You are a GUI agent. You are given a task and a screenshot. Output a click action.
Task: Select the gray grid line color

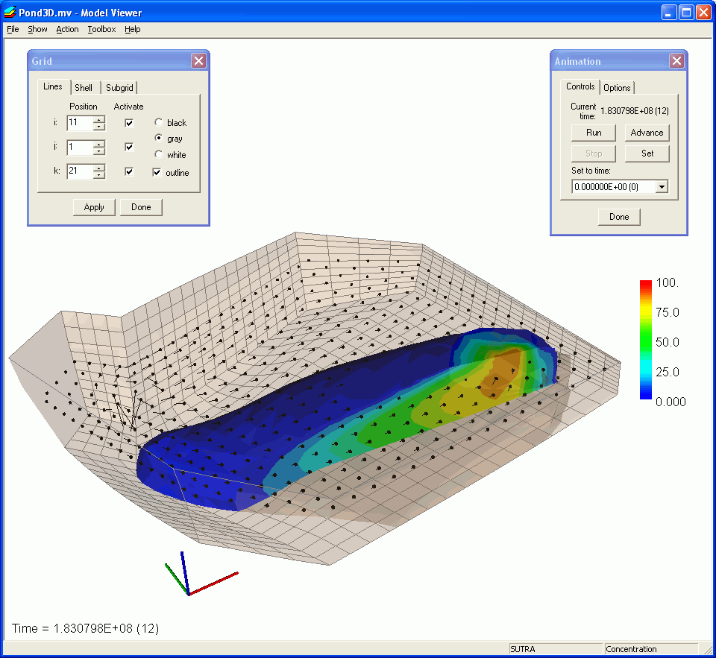[x=158, y=138]
